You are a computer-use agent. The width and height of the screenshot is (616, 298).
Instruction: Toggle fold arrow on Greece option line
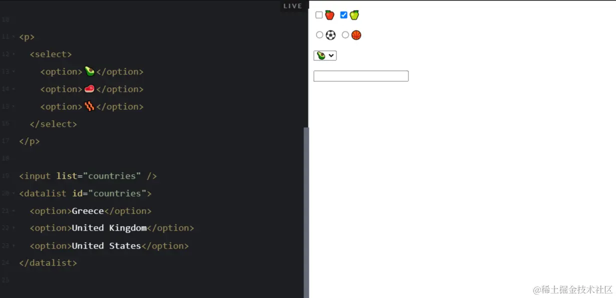click(13, 211)
